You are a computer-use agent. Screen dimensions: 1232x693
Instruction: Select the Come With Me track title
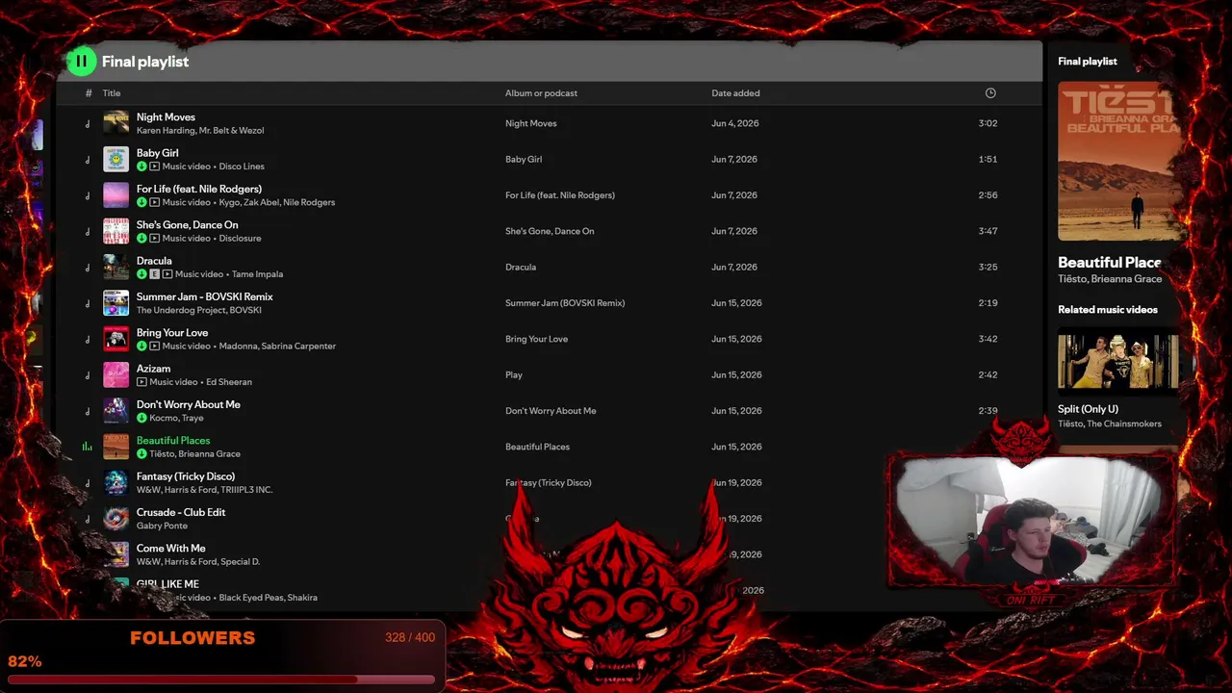pos(171,549)
